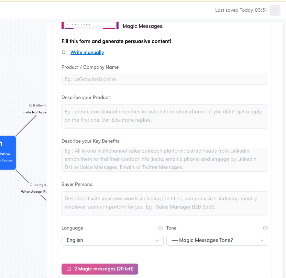This screenshot has height=278, width=286.
Task: Click the clock icon beside If After
Action: [31, 105]
